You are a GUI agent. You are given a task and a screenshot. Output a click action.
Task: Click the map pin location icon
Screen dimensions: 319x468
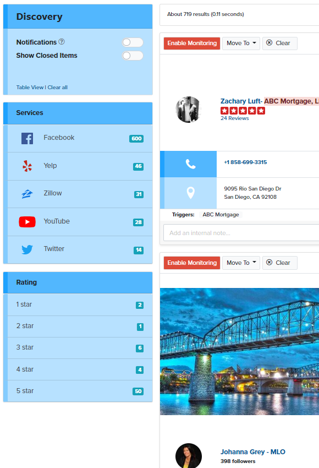(190, 193)
